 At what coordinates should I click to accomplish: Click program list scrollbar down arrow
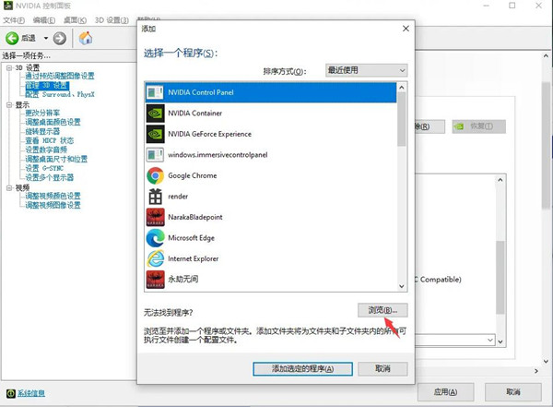402,286
